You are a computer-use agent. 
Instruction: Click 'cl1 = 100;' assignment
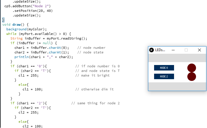33,89
